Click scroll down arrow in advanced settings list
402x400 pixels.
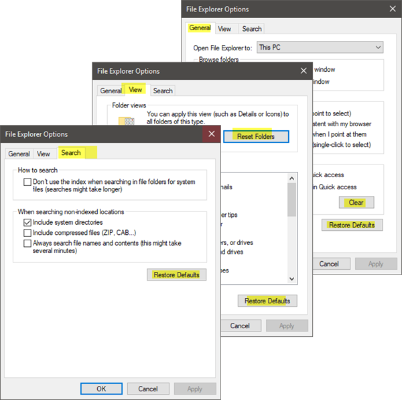(x=291, y=279)
